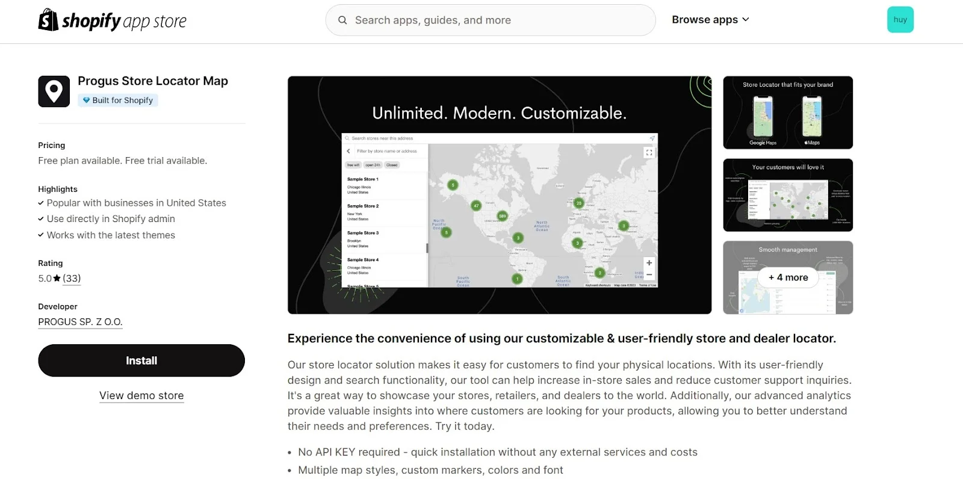The width and height of the screenshot is (963, 479).
Task: Click the No API KEY required bullet text
Action: point(498,452)
